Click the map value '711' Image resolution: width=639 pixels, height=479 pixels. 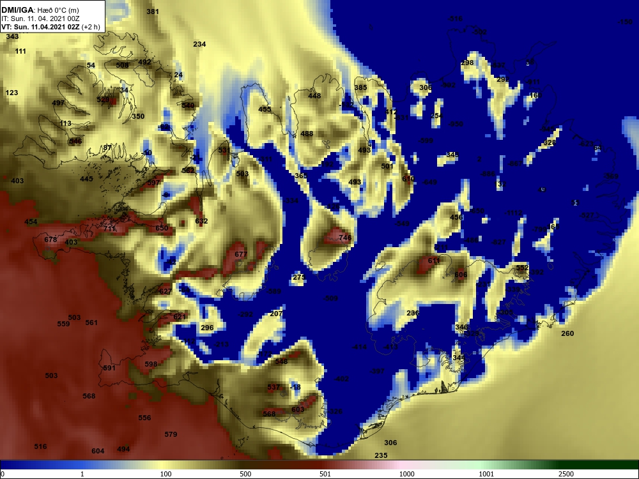[x=110, y=229]
